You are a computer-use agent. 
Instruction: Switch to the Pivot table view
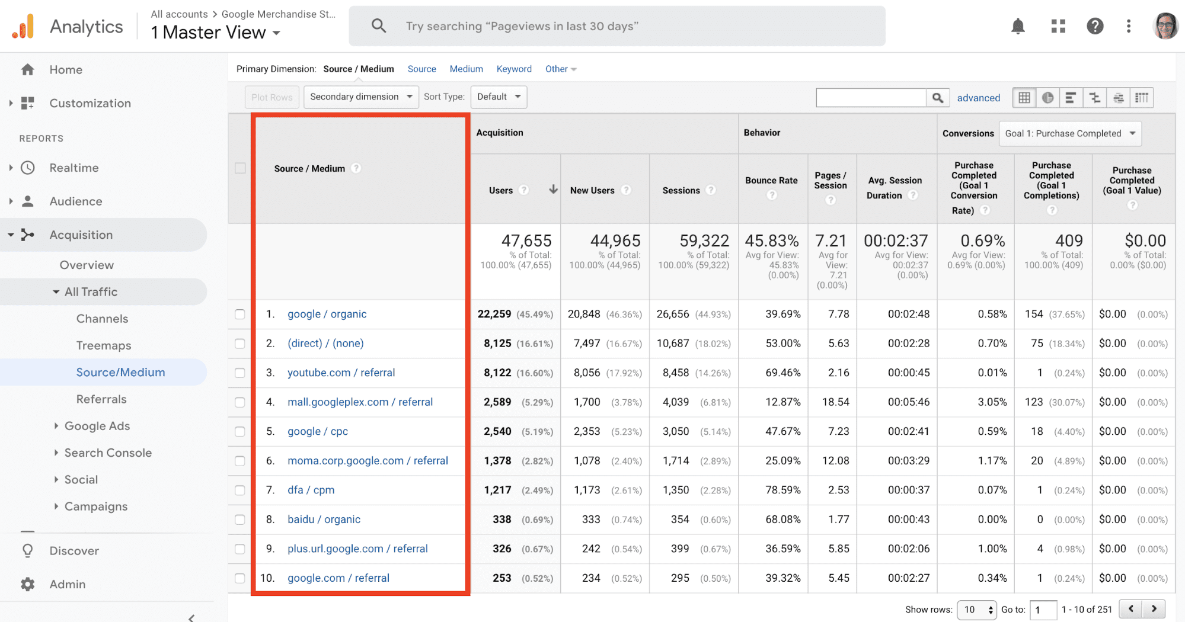point(1142,97)
